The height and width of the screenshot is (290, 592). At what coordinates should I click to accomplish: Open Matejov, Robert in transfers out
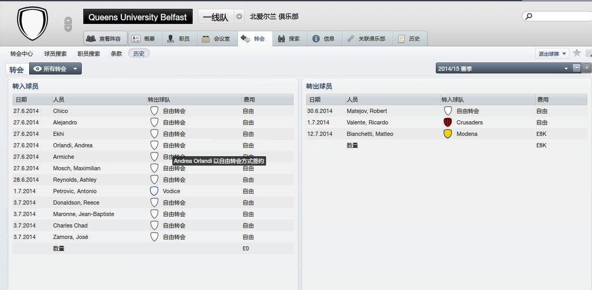pyautogui.click(x=367, y=111)
